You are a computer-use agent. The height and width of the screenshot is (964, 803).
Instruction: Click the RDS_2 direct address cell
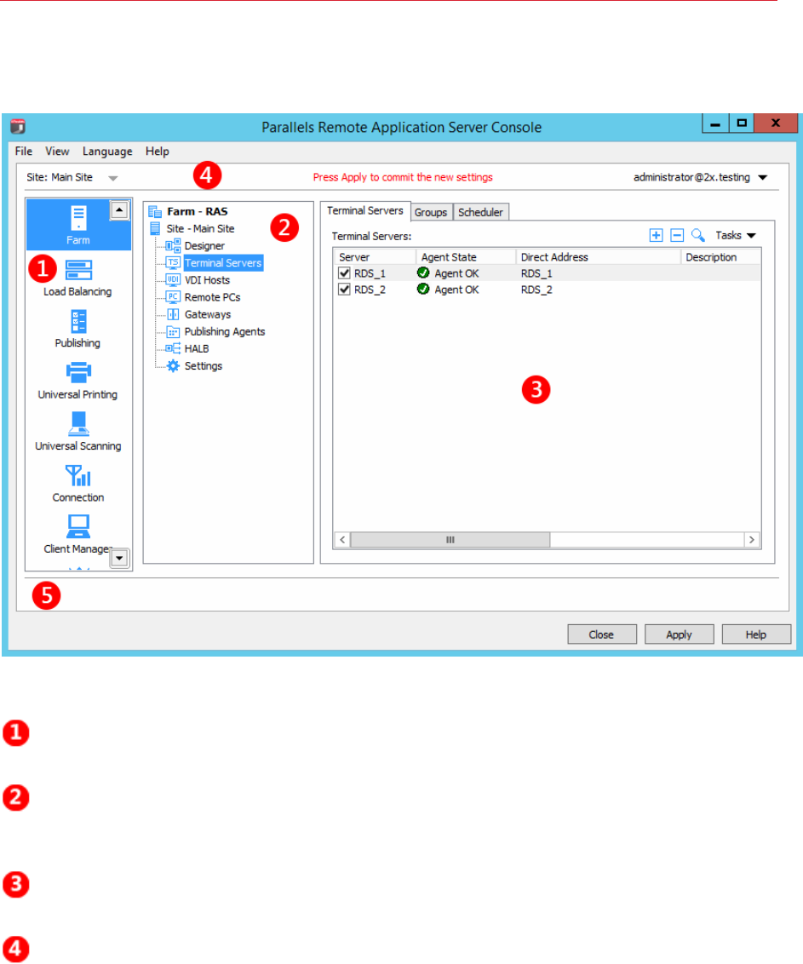pyautogui.click(x=536, y=290)
